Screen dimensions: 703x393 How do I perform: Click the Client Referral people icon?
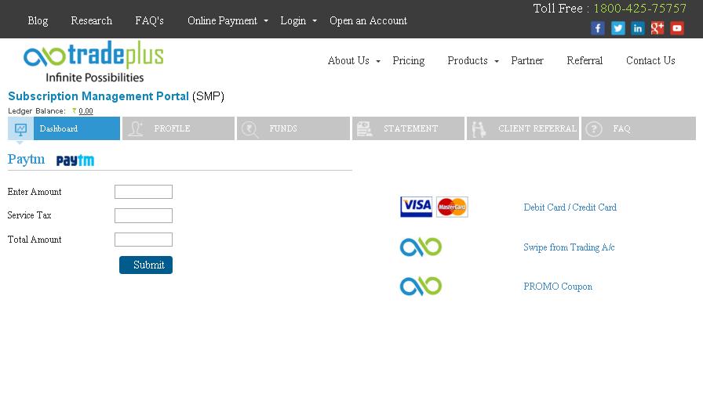coord(479,129)
